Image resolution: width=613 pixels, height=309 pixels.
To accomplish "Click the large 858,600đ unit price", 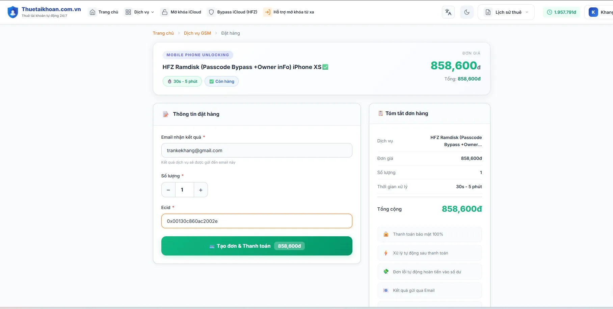I will (455, 66).
